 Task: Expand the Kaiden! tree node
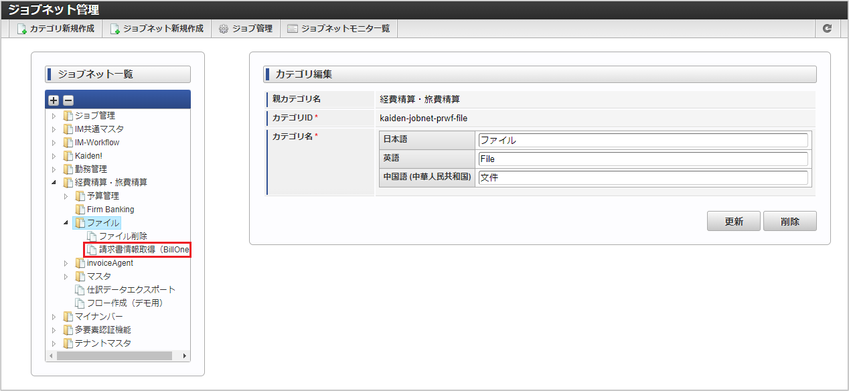54,156
